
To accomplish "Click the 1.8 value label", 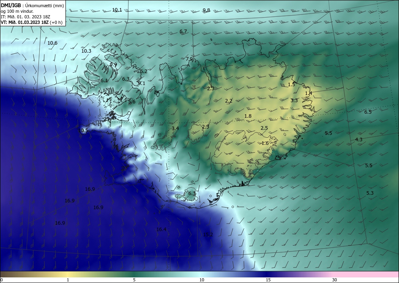I will (x=248, y=116).
